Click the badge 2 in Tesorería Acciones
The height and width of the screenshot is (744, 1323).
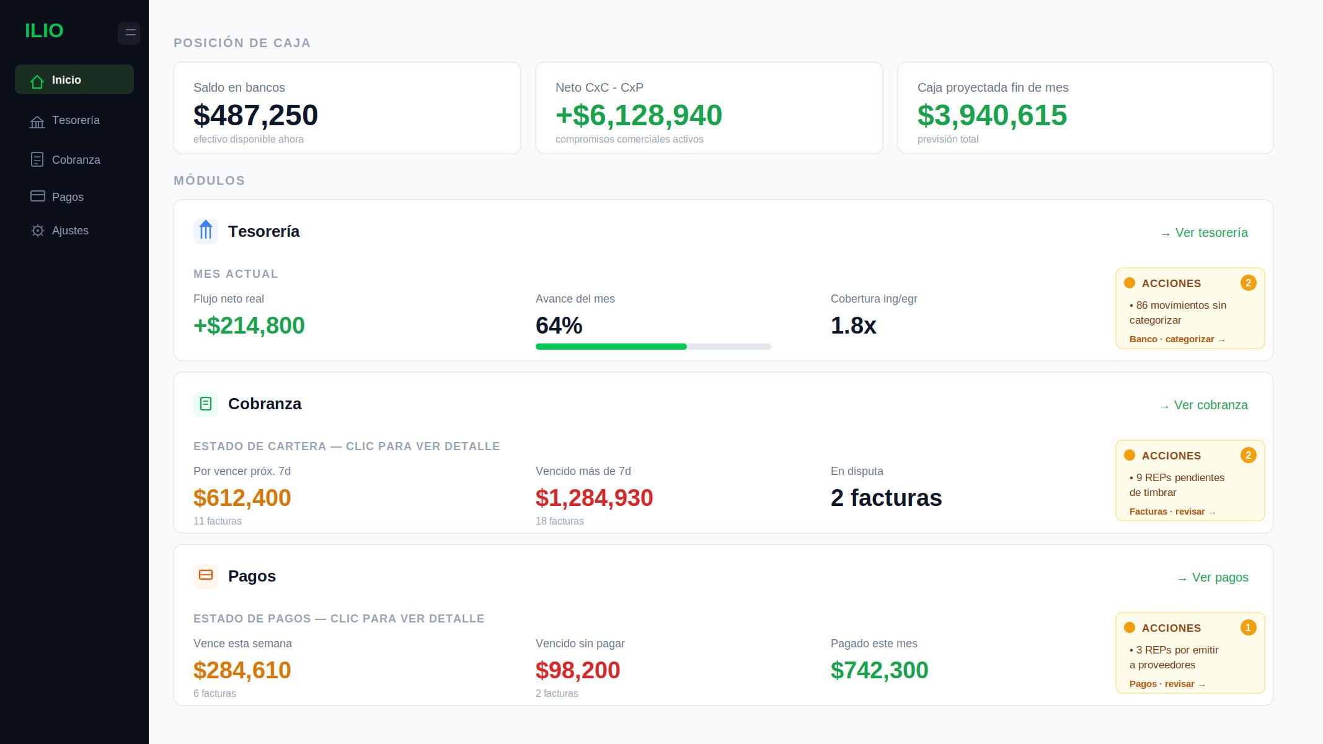[1248, 283]
